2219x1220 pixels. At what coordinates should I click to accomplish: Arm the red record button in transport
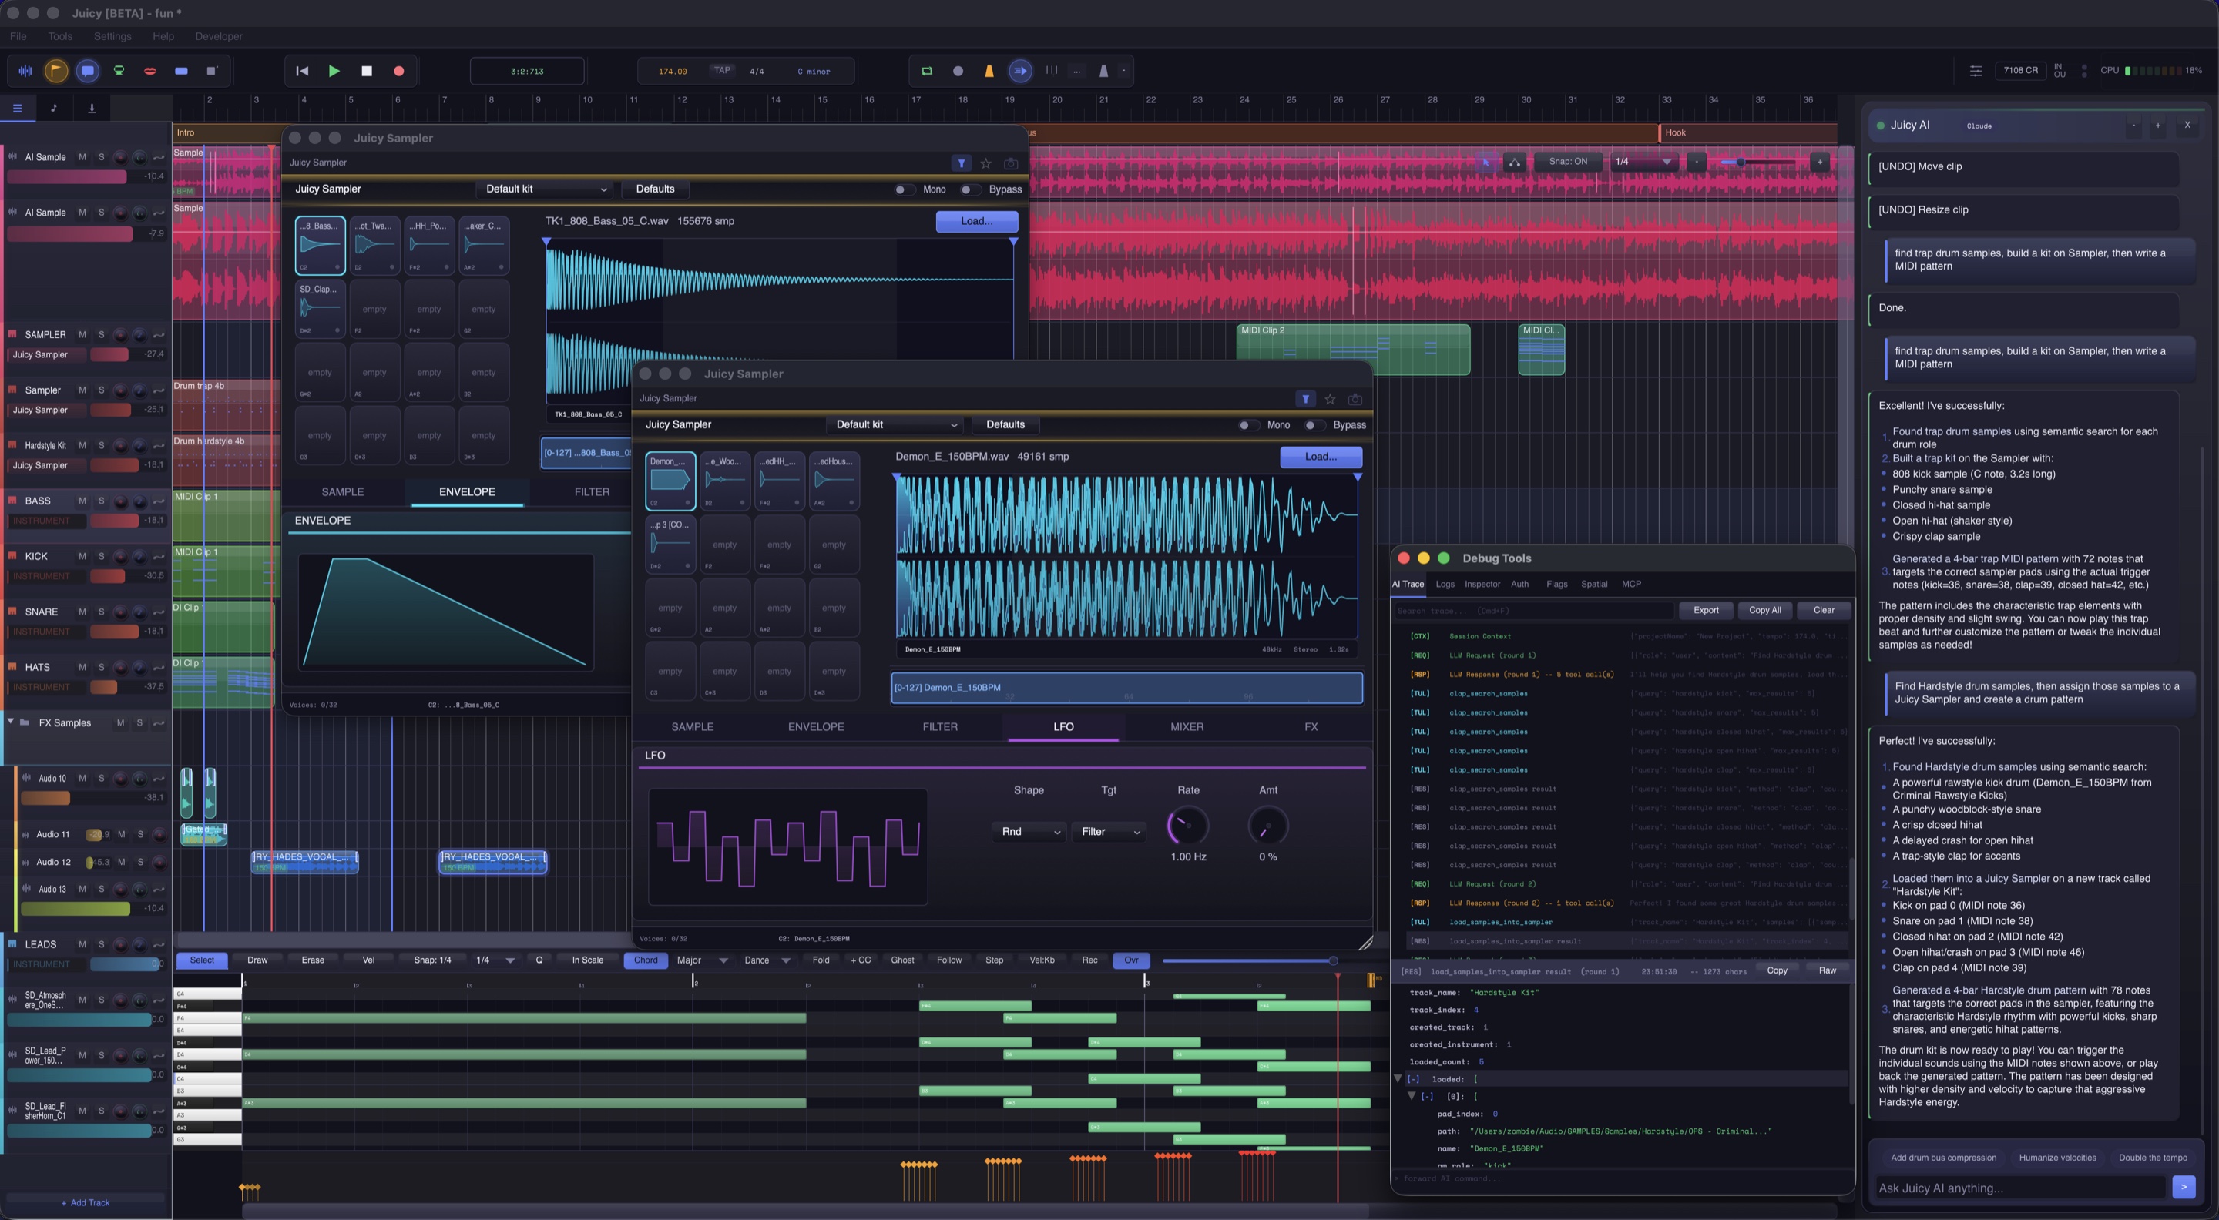tap(399, 71)
